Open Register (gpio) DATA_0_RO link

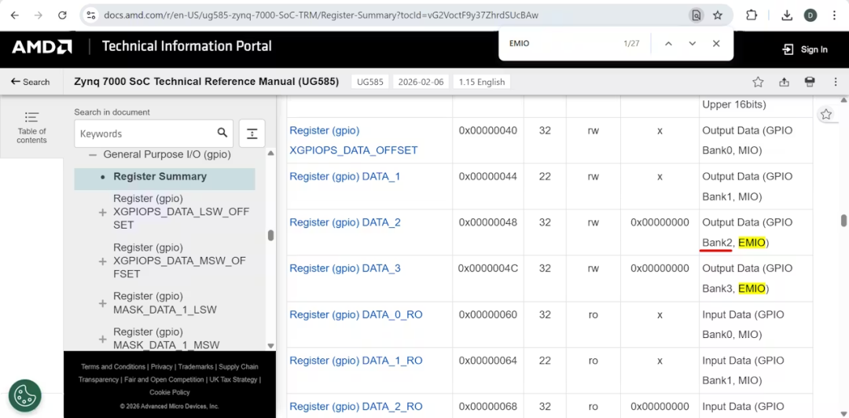tap(356, 314)
